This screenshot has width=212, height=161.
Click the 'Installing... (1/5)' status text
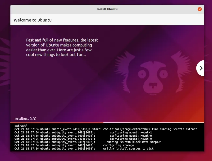[25, 119]
